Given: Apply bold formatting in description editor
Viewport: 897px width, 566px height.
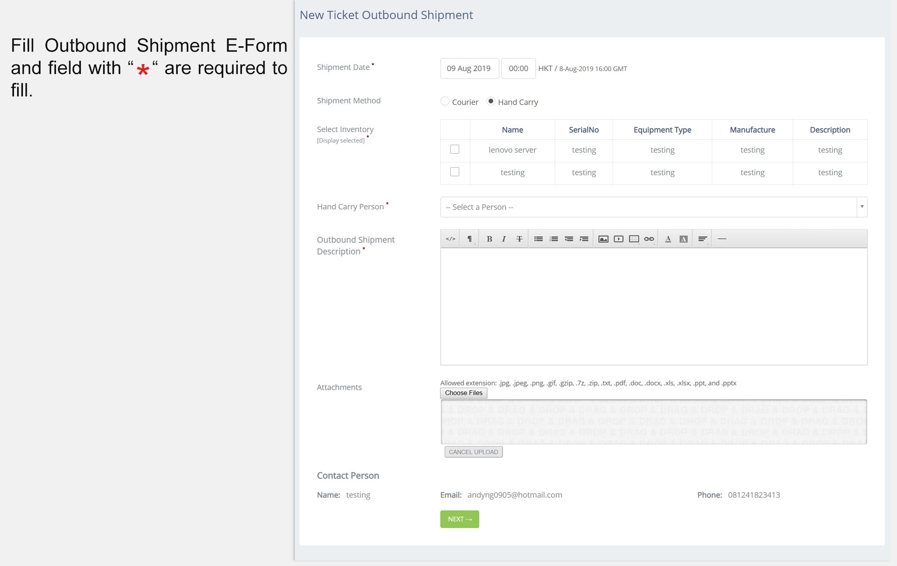Looking at the screenshot, I should [489, 239].
